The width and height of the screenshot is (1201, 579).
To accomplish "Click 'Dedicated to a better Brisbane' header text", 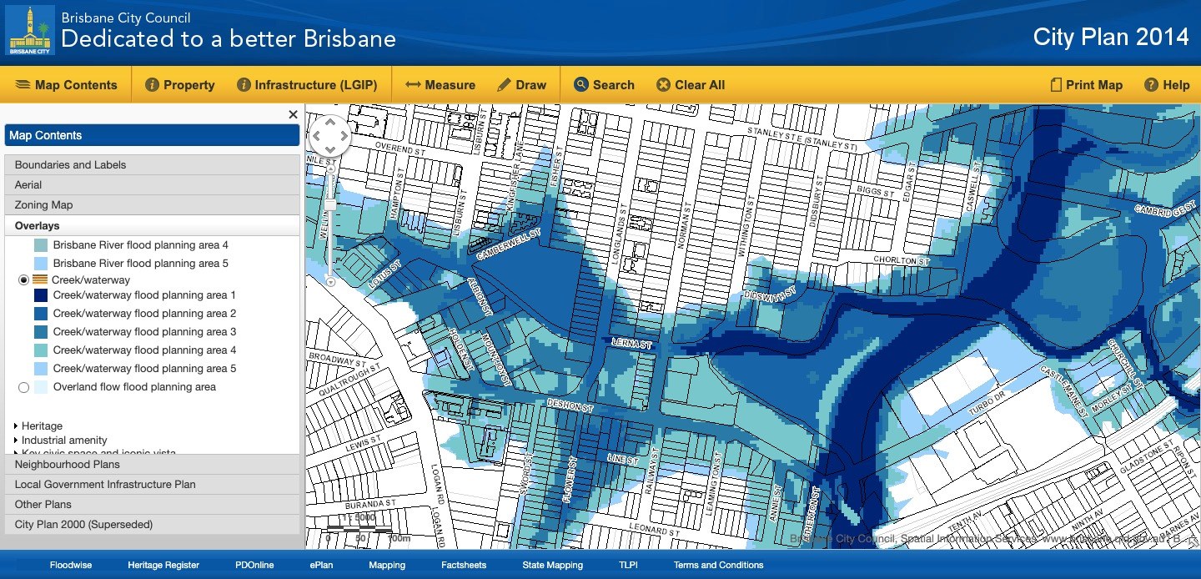I will [229, 38].
